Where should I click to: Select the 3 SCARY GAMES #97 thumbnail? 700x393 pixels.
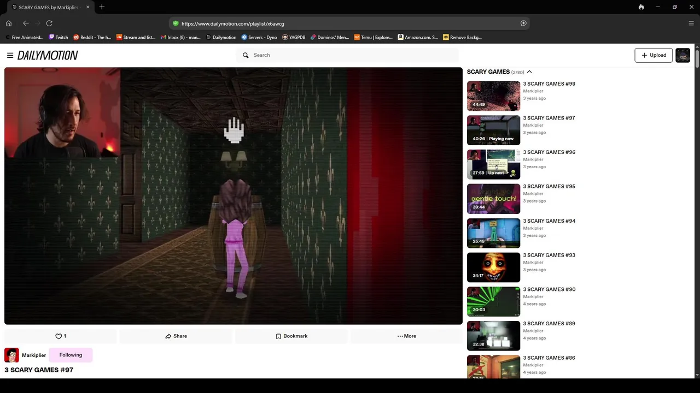point(493,130)
